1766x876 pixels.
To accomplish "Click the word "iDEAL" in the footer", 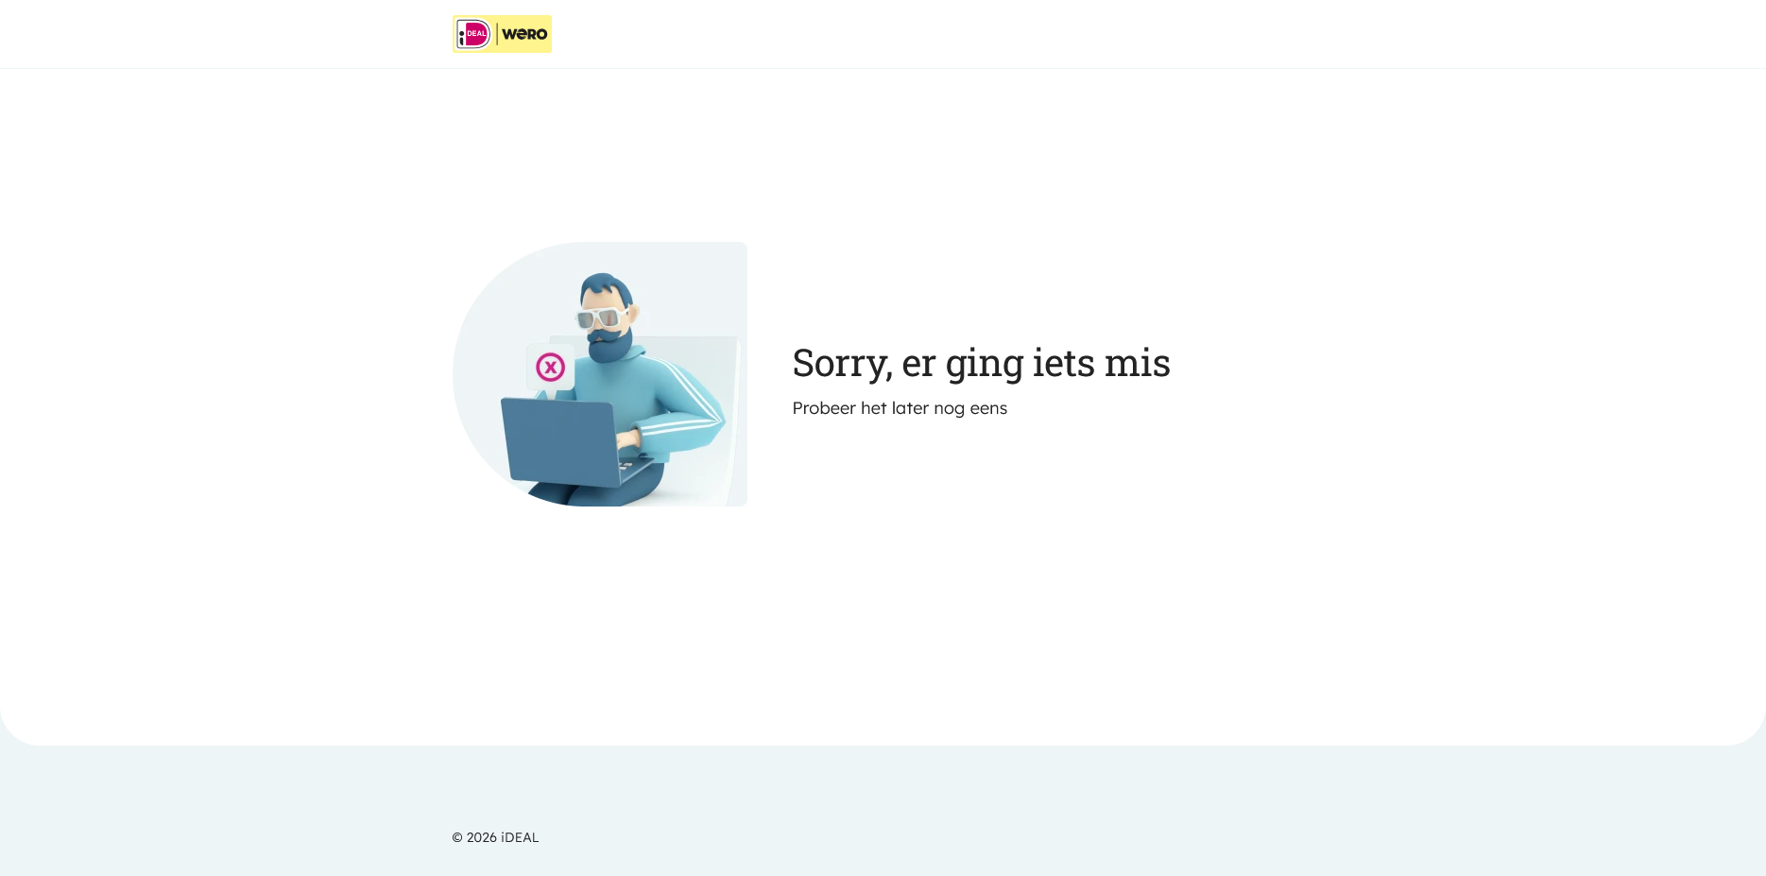I will pyautogui.click(x=520, y=837).
